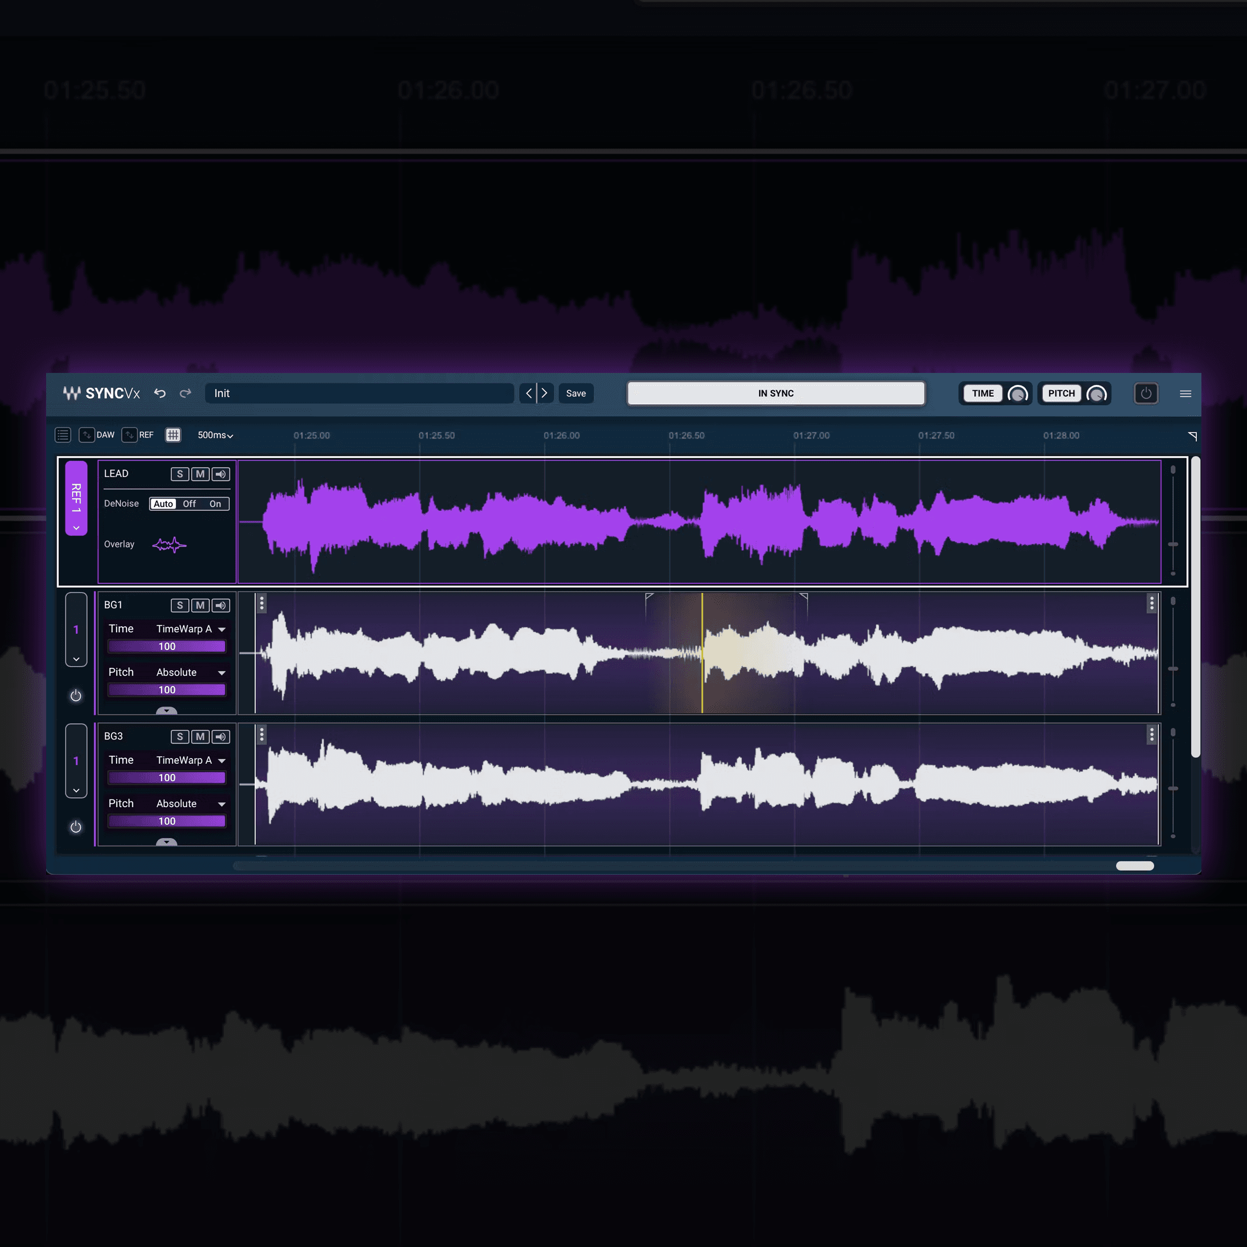Open BG3 Time TimeWarp A dropdown
This screenshot has height=1247, width=1247.
click(191, 760)
